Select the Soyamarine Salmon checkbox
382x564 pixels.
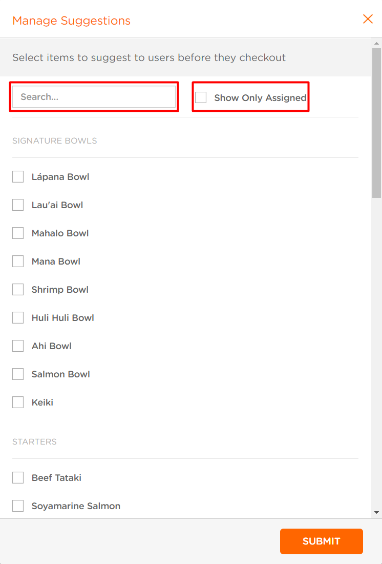point(18,506)
